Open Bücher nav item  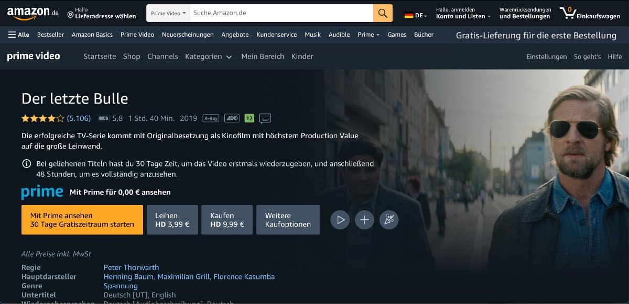click(x=424, y=35)
